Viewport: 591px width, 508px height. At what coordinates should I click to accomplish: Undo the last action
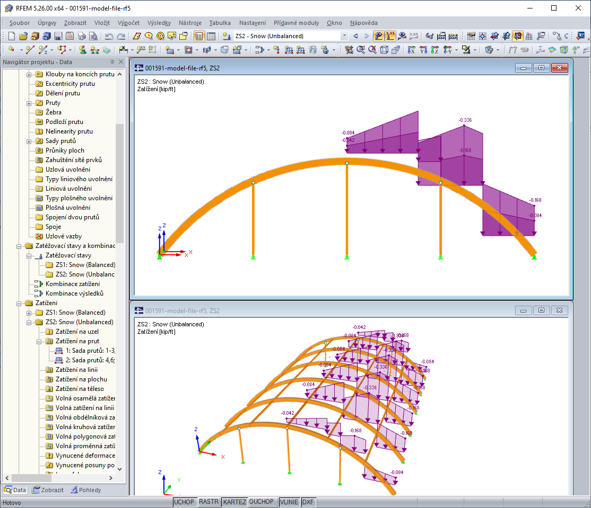coord(109,36)
